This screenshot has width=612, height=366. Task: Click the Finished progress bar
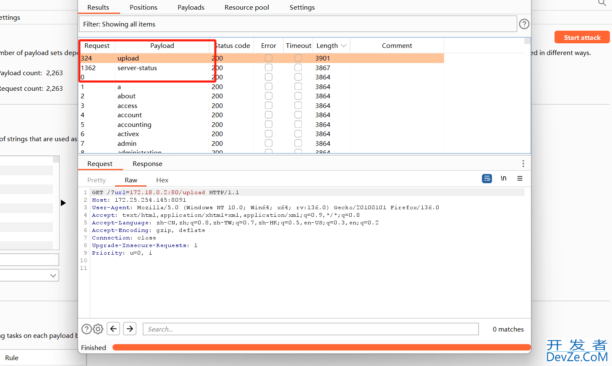(322, 348)
